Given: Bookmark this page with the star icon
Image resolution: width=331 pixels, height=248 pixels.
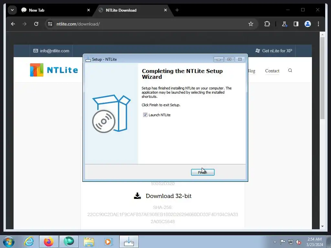Looking at the screenshot, I should pyautogui.click(x=251, y=24).
